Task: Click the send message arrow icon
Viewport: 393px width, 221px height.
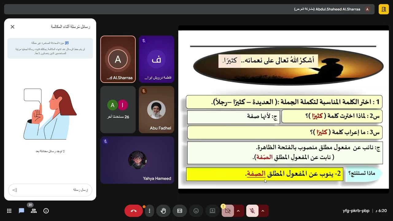Action: [14, 190]
